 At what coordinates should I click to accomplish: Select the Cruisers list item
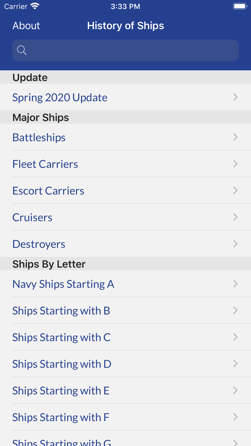point(32,217)
